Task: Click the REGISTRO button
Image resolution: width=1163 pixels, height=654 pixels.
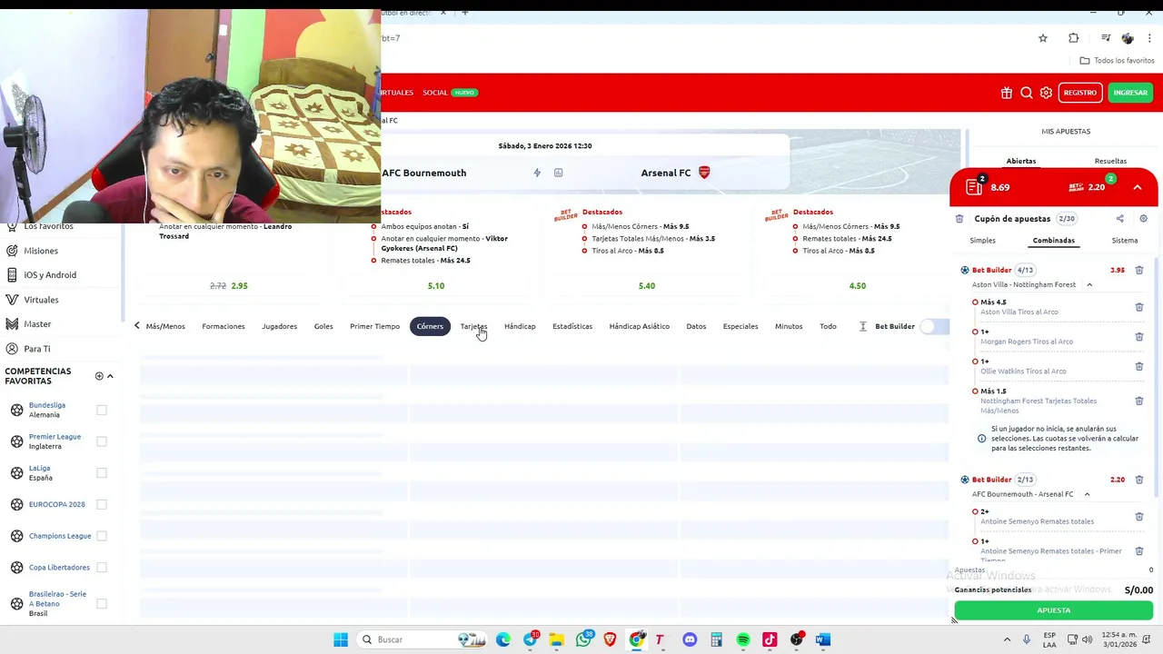Action: (x=1080, y=93)
